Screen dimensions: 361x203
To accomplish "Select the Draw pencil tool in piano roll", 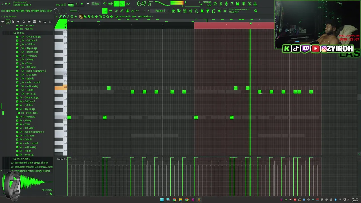I will [x=81, y=16].
